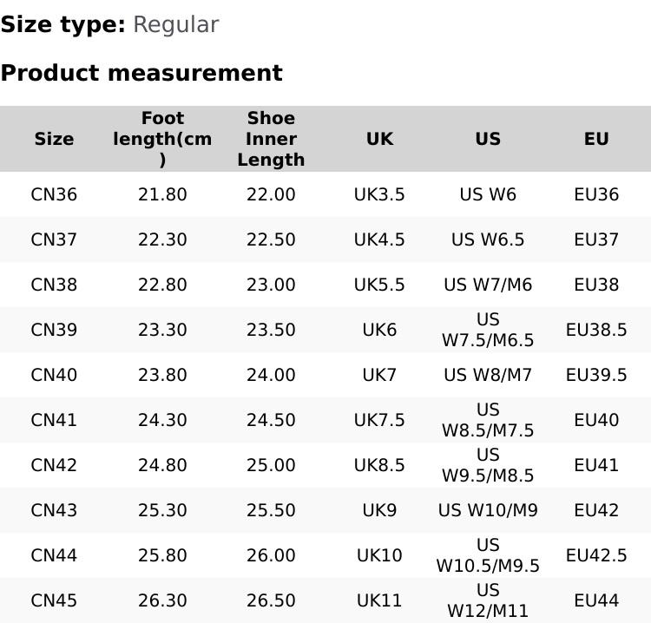The image size is (651, 623).
Task: Click the CN45 size cell
Action: coord(54,600)
